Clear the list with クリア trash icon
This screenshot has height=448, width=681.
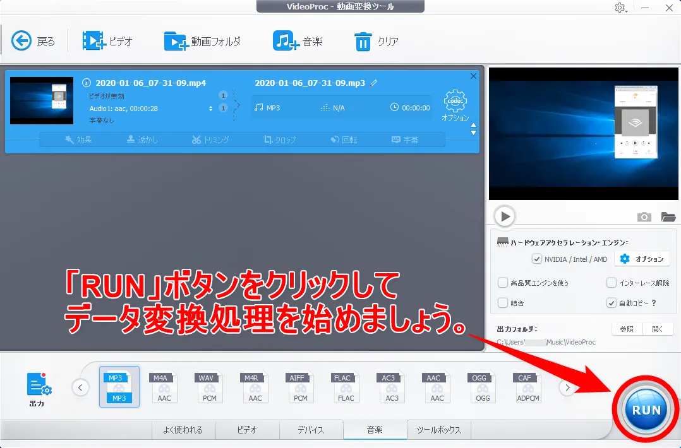[x=363, y=42]
